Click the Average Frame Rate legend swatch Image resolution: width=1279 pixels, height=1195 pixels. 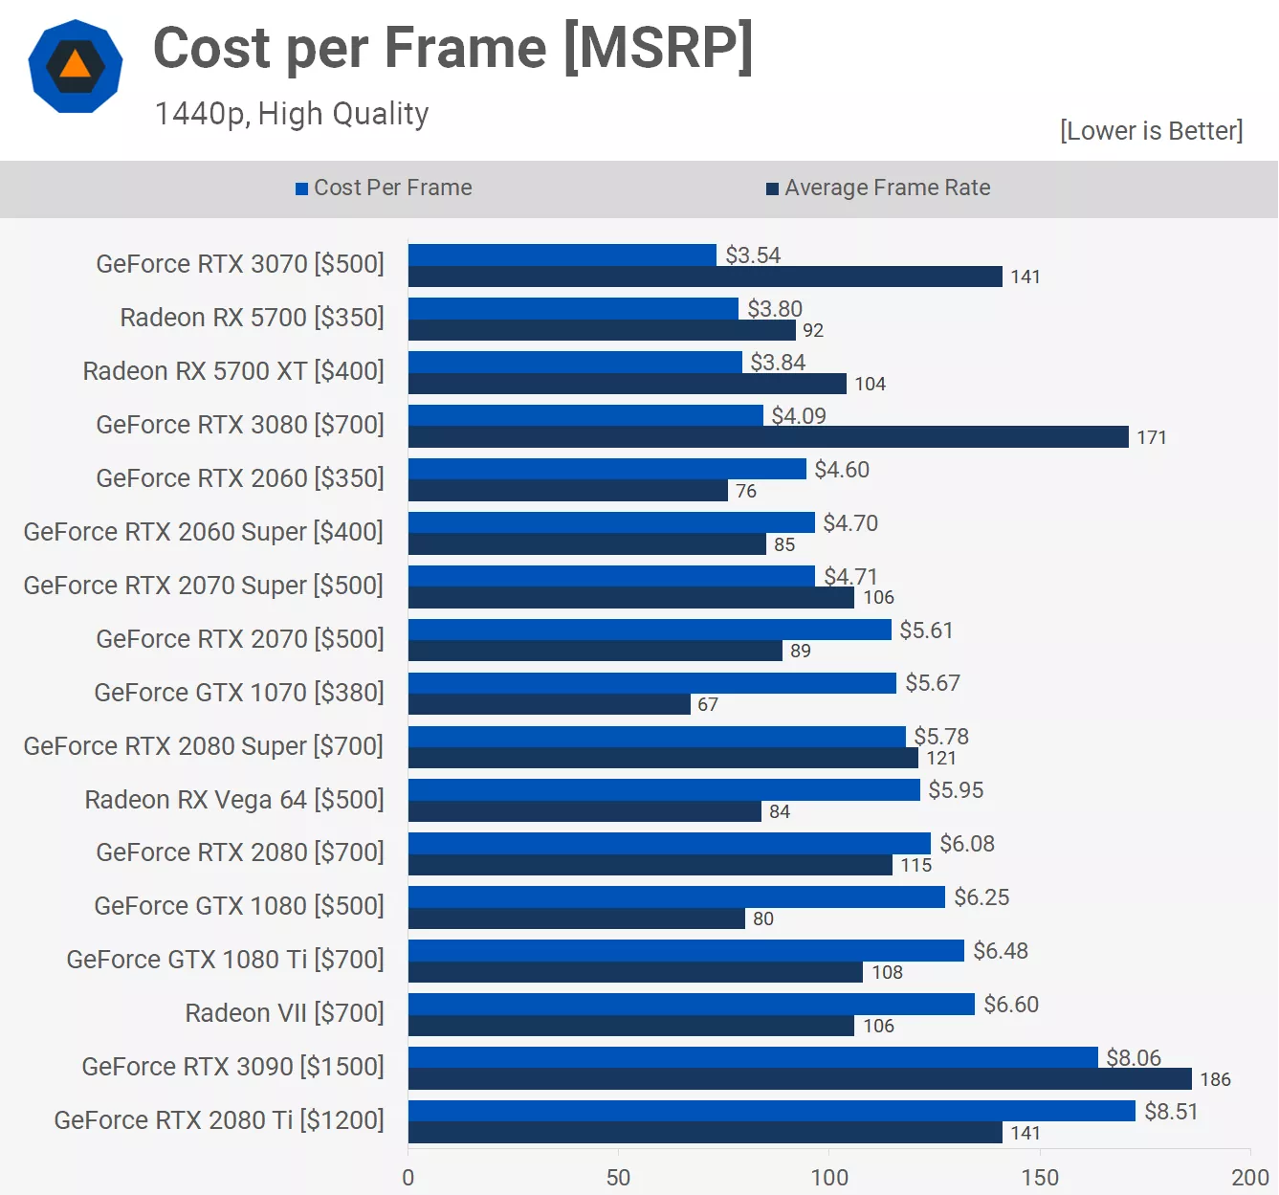pos(772,188)
